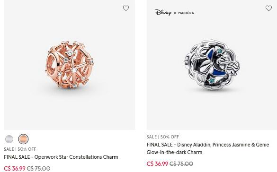Viewport: 277px width, 172px height.
Task: Open FINAL SALE Openwork Star Constellations Charm link
Action: [61, 157]
